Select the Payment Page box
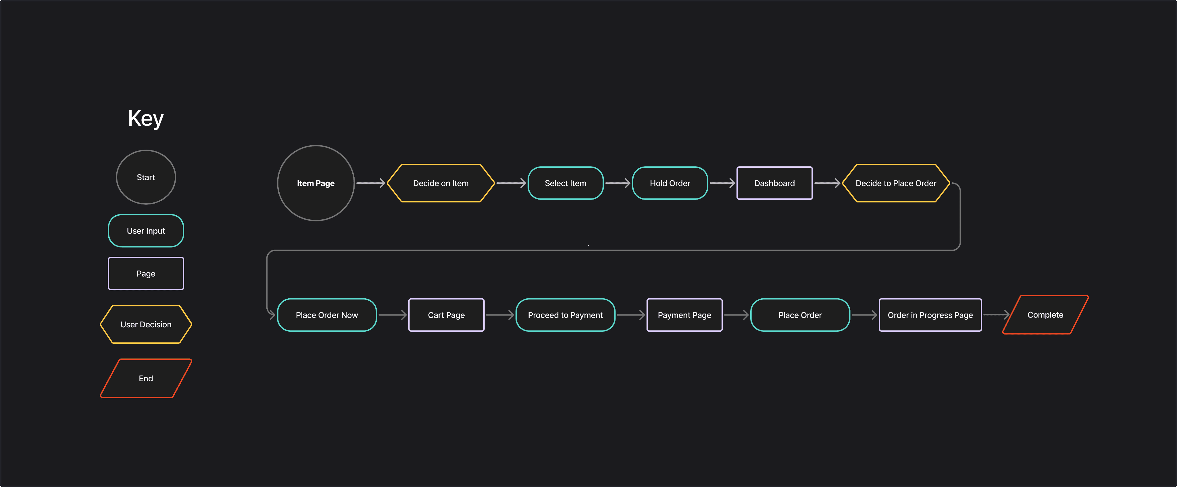The image size is (1177, 487). coord(684,315)
